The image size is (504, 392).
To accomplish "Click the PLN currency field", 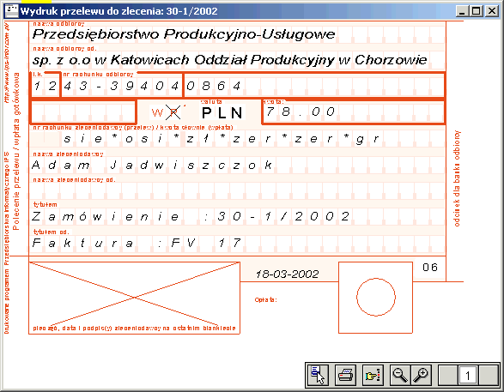I will pos(222,112).
